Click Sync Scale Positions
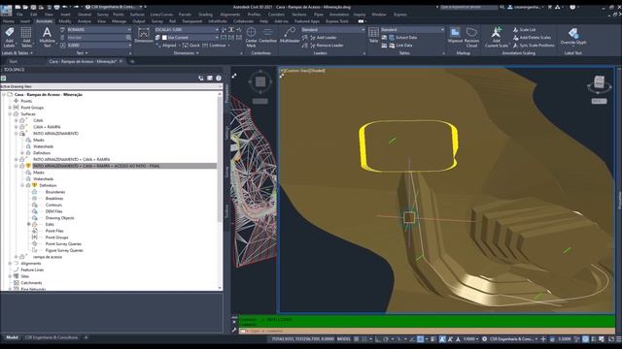Viewport: 622px width, 349px height. click(x=534, y=46)
